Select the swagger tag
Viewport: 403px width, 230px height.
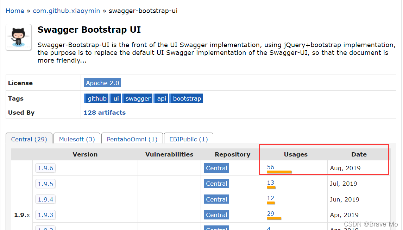tap(137, 98)
